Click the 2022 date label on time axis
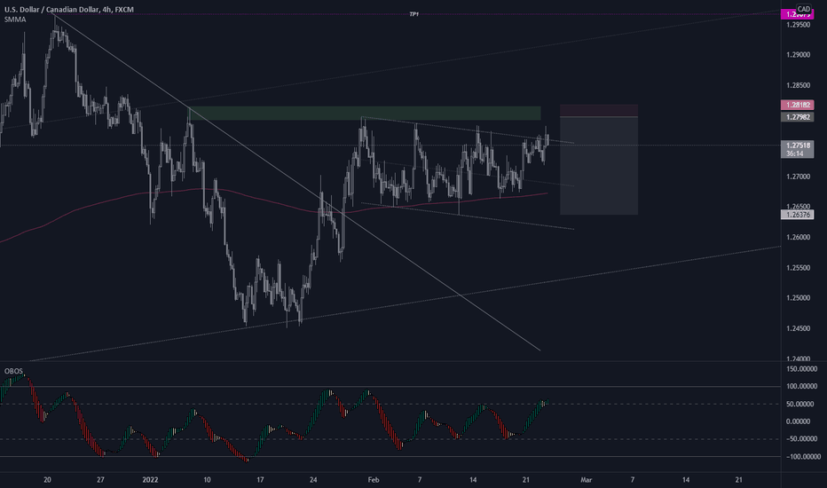 click(150, 480)
